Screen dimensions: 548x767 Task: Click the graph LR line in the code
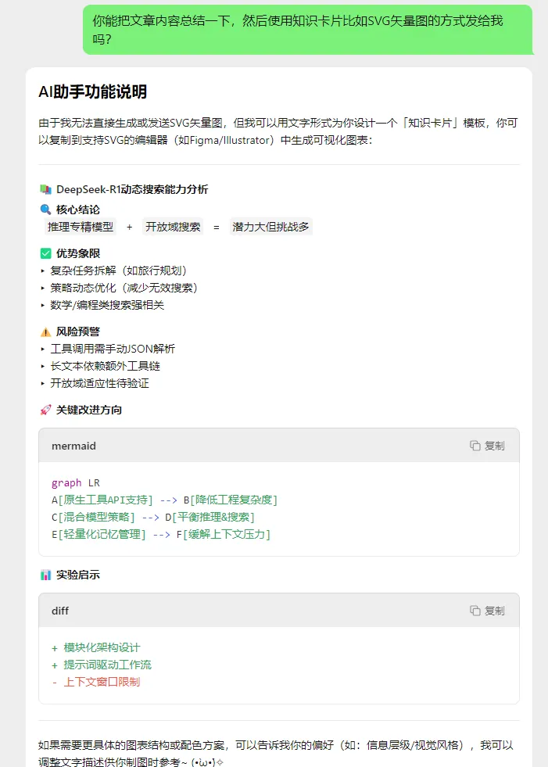(x=75, y=482)
